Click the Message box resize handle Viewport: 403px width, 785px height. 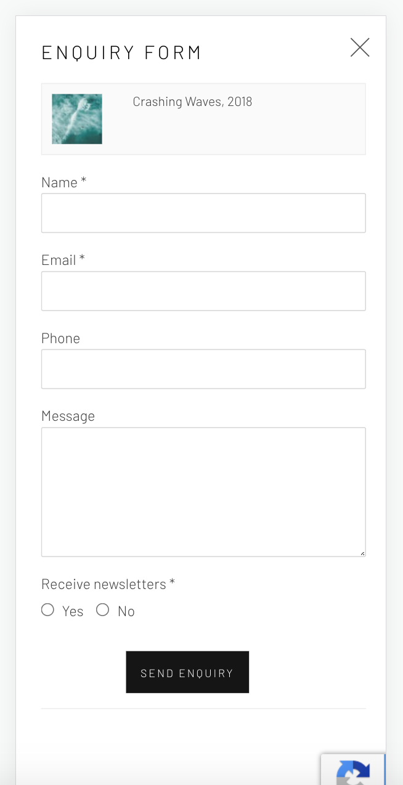(362, 553)
